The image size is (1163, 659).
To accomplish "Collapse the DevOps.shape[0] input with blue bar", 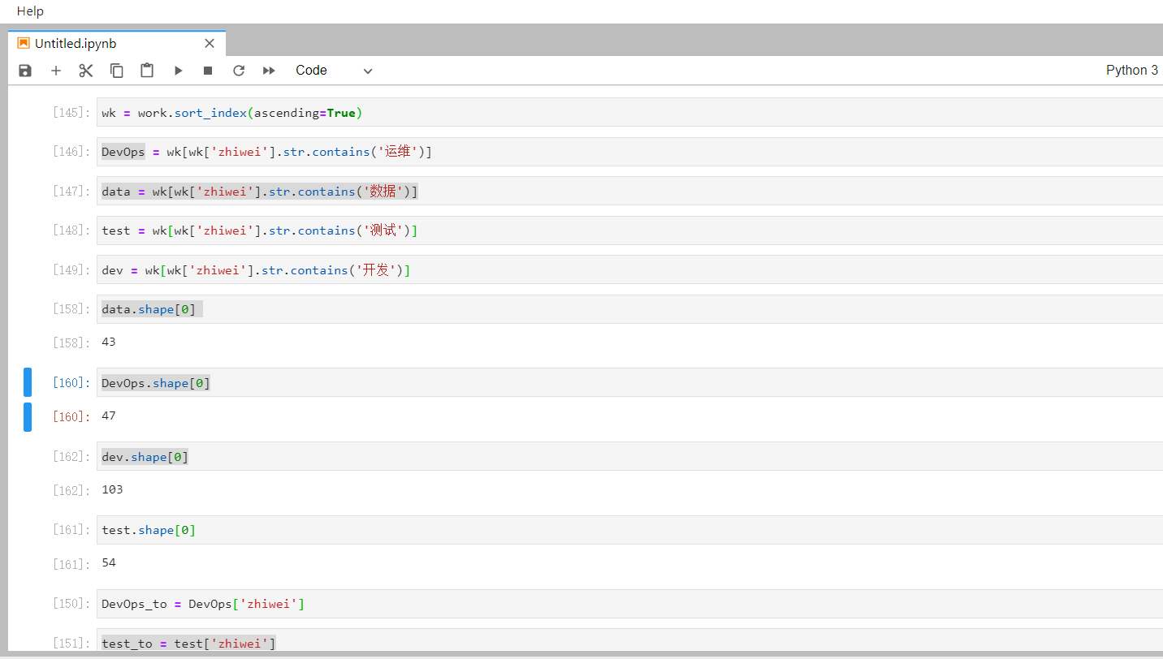I will point(28,382).
